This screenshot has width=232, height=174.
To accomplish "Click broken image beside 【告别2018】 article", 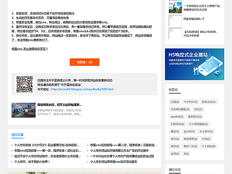I will pyautogui.click(x=175, y=34).
